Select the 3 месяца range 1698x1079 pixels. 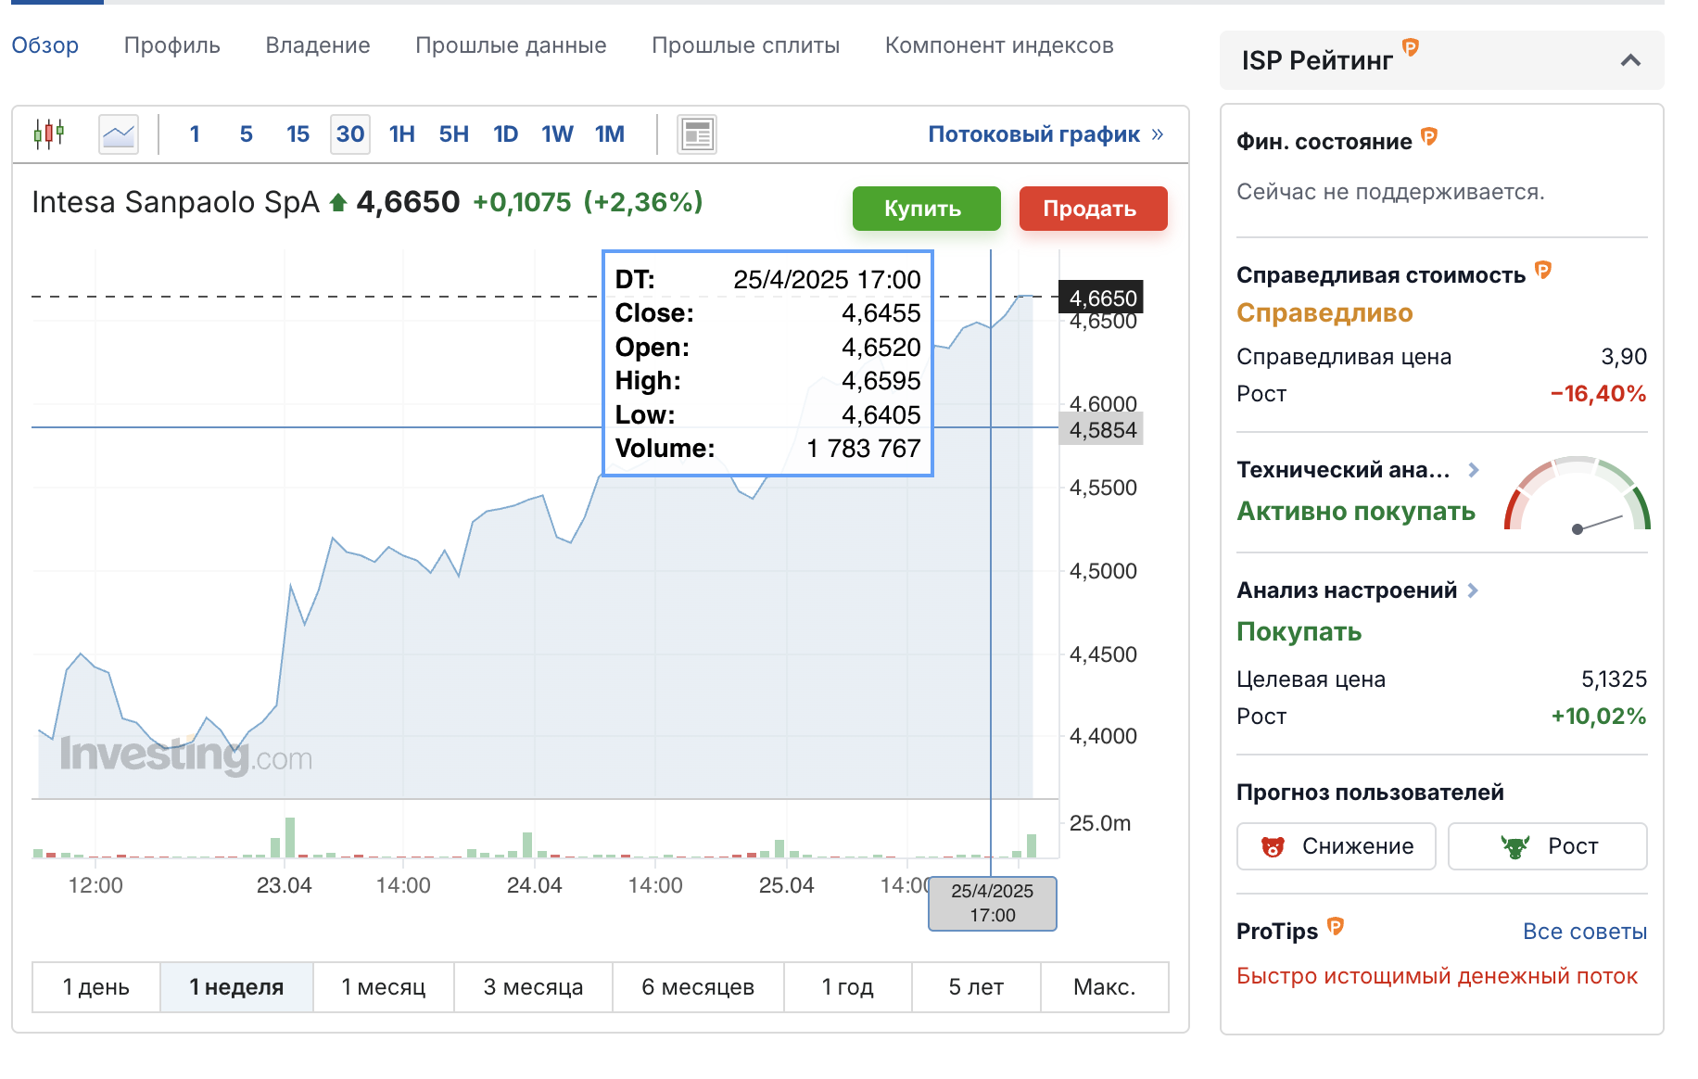coord(533,987)
